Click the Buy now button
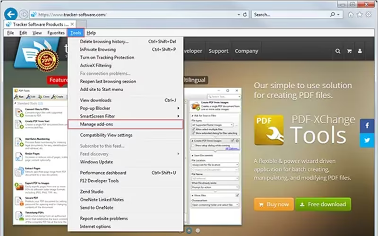The image size is (378, 236). tap(274, 204)
